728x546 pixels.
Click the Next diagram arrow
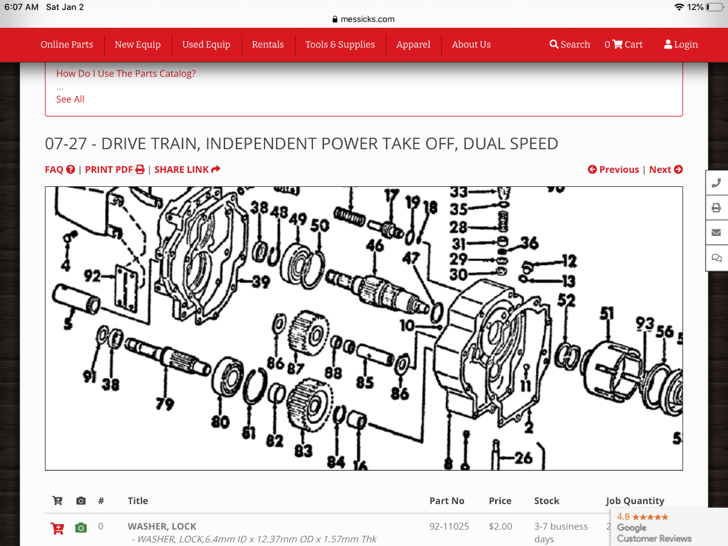[x=666, y=169]
